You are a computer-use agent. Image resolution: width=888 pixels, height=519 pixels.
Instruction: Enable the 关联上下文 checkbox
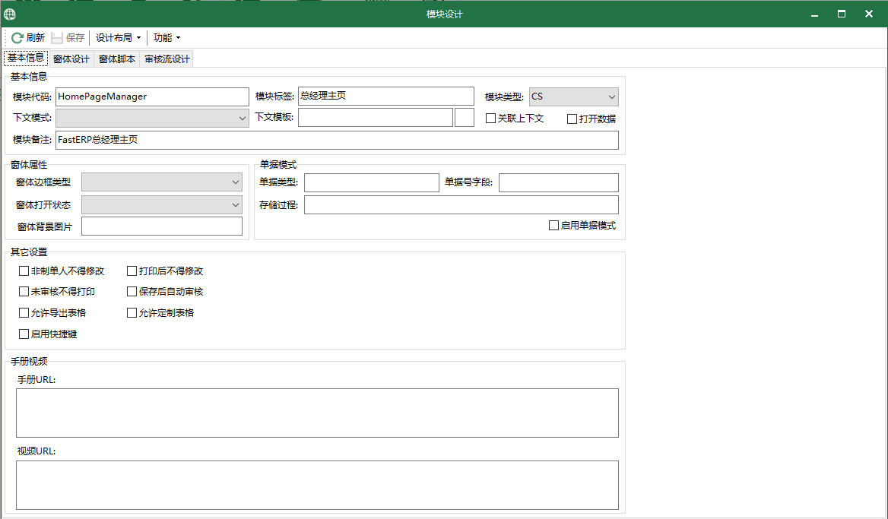pos(491,119)
